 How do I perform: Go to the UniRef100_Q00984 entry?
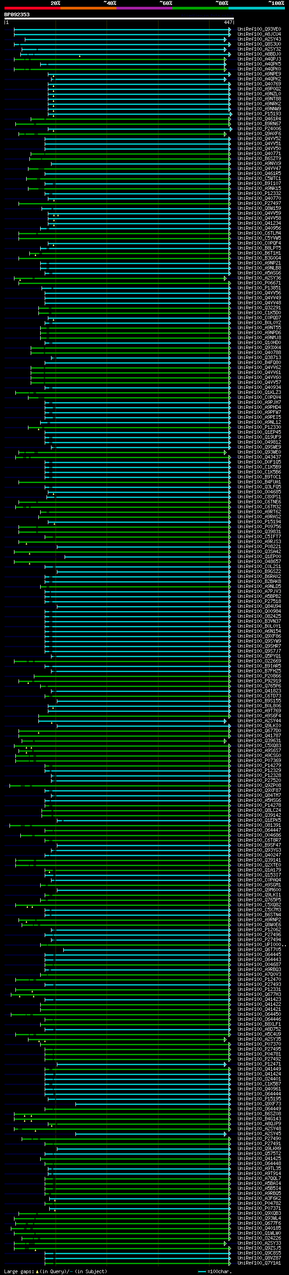(x=259, y=611)
